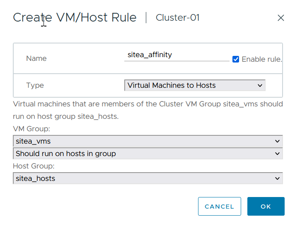This screenshot has width=295, height=226.
Task: Click the chevron arrow on the sitea_hosts dropdown
Action: [278, 179]
